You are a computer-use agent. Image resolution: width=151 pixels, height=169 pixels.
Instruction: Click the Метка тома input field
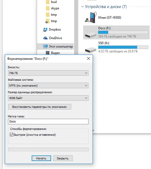[48, 121]
